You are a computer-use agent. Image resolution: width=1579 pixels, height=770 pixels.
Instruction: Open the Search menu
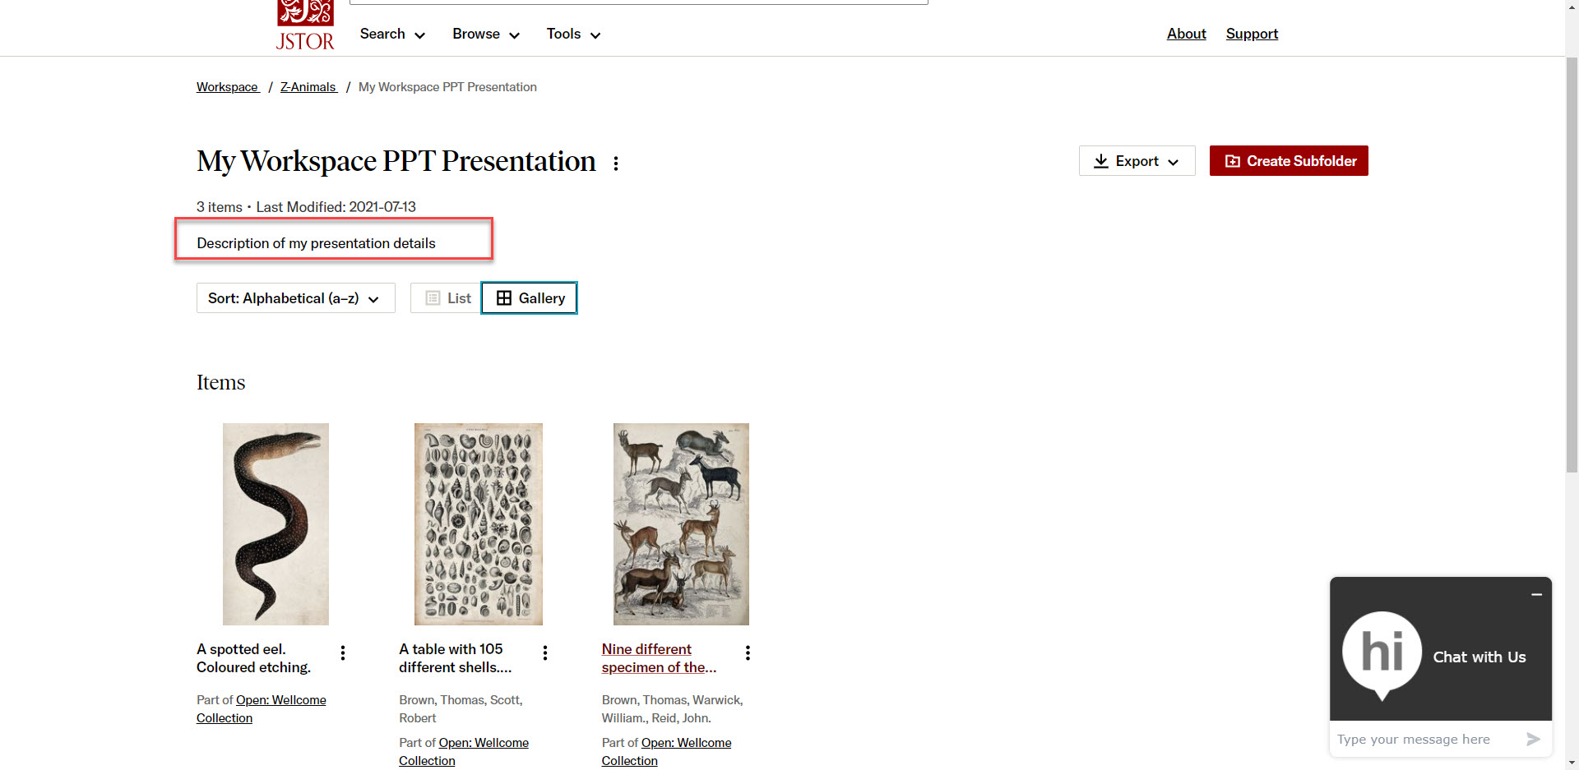point(392,34)
